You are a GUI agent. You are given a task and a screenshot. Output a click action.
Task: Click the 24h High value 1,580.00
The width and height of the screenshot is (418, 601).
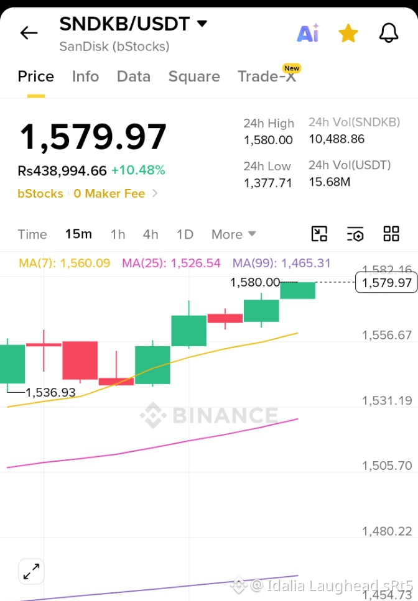[x=268, y=140]
